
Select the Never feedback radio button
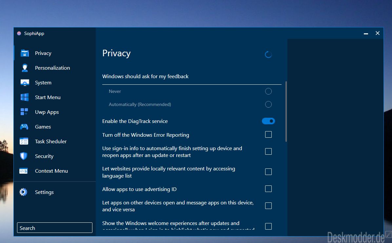pyautogui.click(x=268, y=91)
